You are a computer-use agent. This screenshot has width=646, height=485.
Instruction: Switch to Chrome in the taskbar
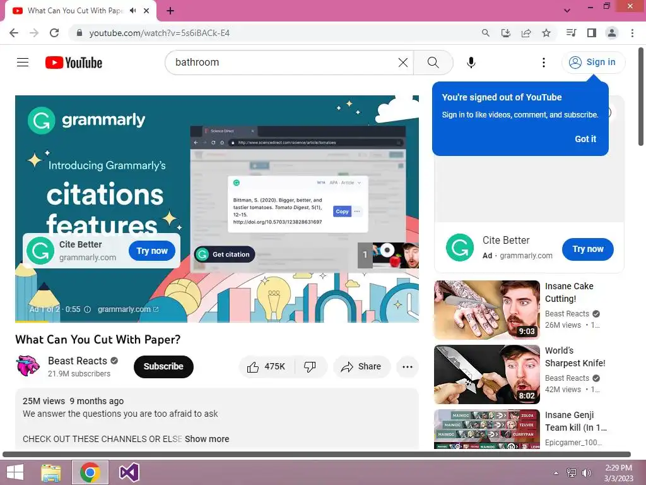pyautogui.click(x=90, y=472)
